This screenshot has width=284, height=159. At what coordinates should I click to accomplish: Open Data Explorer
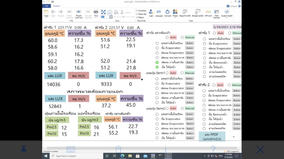coord(216,14)
